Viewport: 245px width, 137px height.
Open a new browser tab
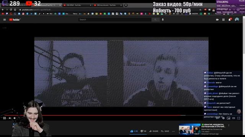pyautogui.click(x=126, y=5)
